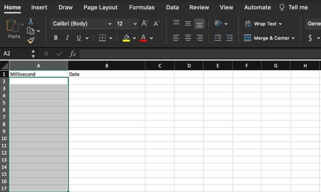
Task: Open borders options dropdown arrow
Action: 111,38
